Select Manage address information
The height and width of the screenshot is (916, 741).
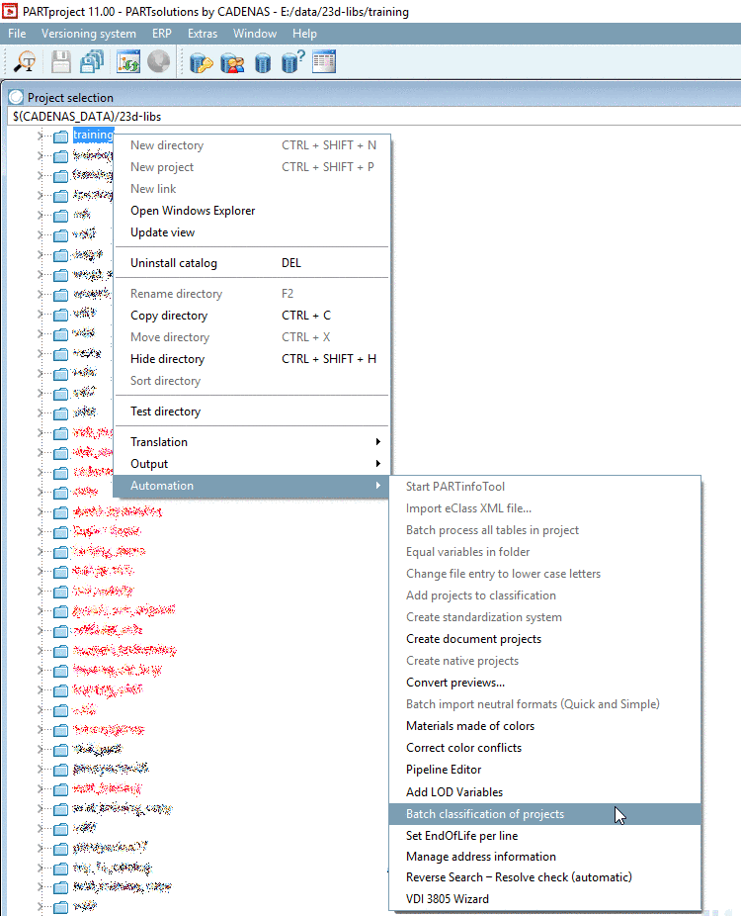point(545,857)
